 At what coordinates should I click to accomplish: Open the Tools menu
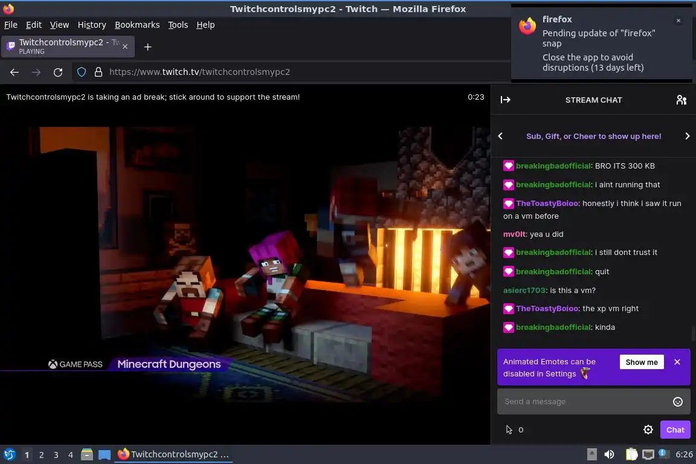(x=178, y=25)
